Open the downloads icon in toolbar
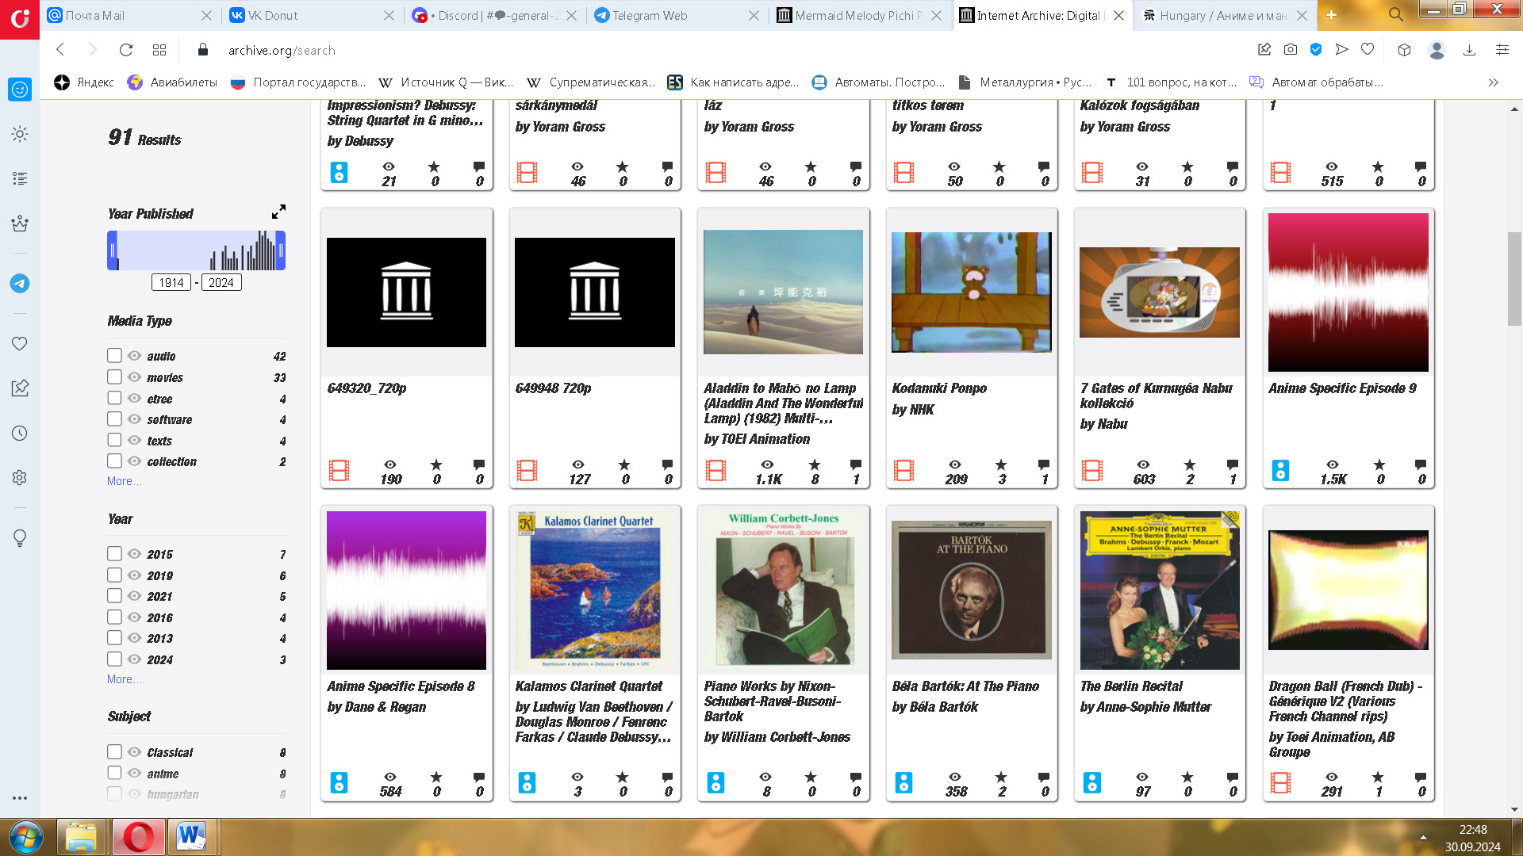Image resolution: width=1523 pixels, height=856 pixels. [x=1469, y=50]
